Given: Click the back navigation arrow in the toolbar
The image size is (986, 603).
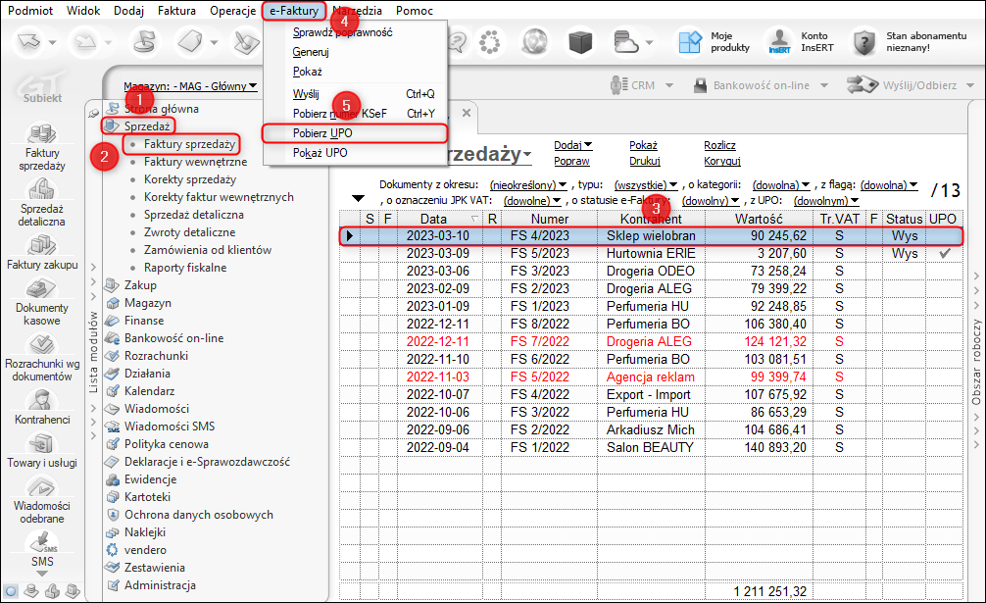Looking at the screenshot, I should (29, 41).
